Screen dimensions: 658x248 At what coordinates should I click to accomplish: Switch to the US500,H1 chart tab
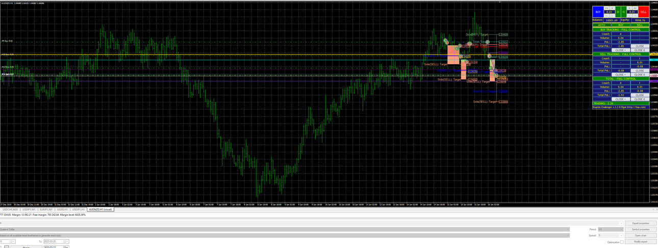pos(62,209)
